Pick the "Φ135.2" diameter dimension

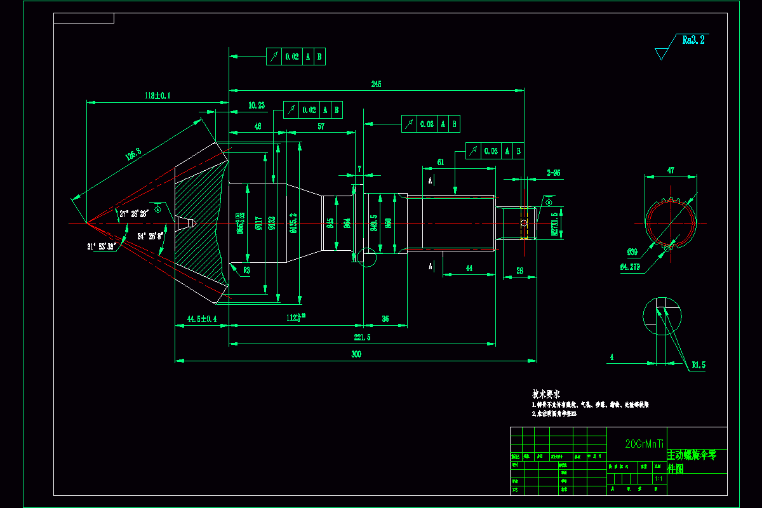pyautogui.click(x=293, y=222)
